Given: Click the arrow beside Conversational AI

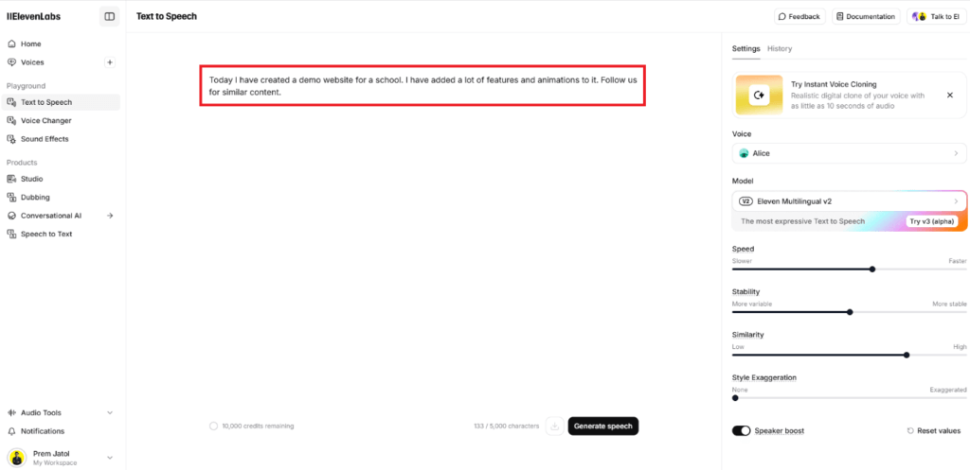Looking at the screenshot, I should click(x=110, y=216).
